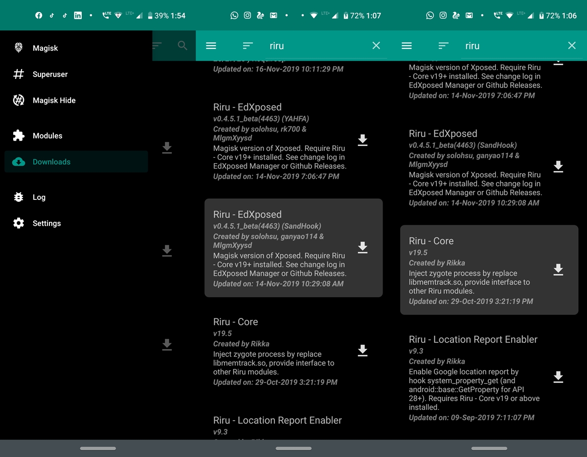Screen dimensions: 587x457
Task: Click the Modules puzzle piece icon
Action: [19, 136]
